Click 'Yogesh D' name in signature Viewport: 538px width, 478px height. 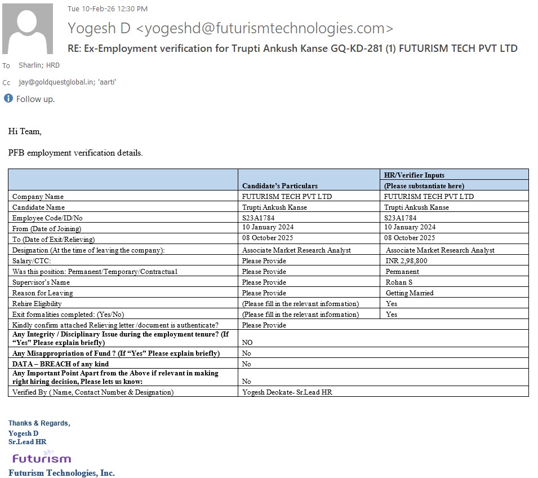(x=23, y=433)
